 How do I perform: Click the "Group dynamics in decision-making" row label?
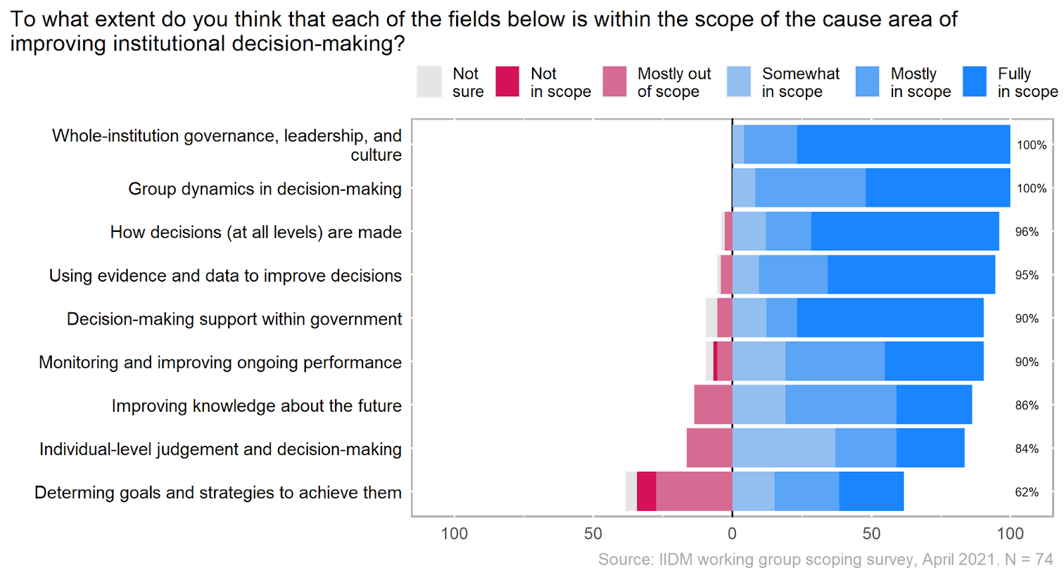click(265, 189)
